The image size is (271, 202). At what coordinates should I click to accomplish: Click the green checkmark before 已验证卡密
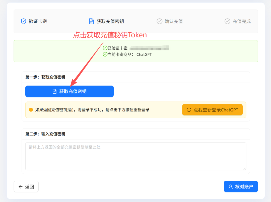[x=105, y=48]
